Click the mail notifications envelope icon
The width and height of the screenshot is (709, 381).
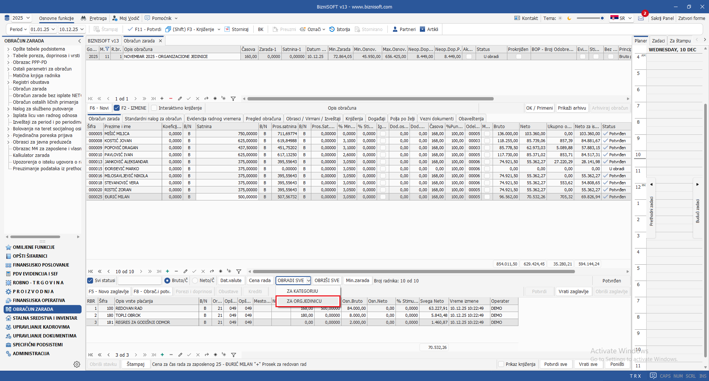(x=641, y=18)
